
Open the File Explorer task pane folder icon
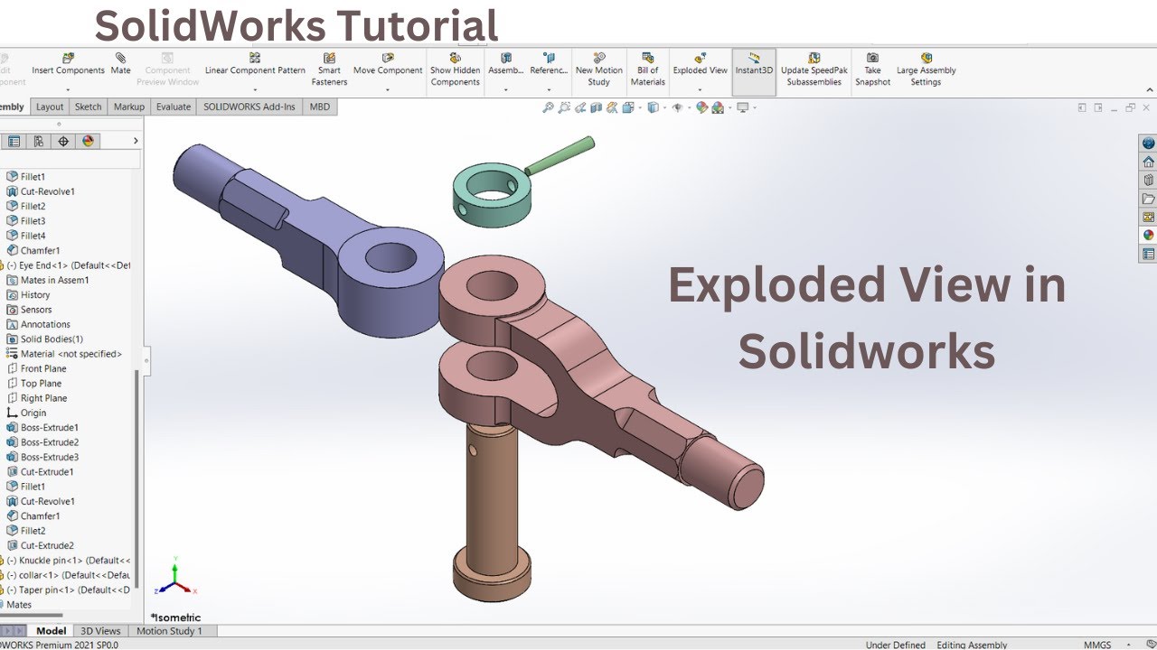1148,199
